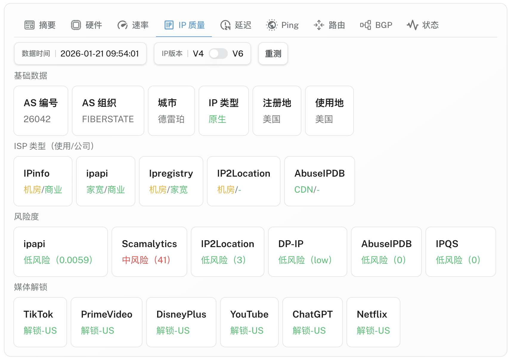The image size is (511, 361).
Task: Select the AS 编号 26042 card
Action: point(41,111)
